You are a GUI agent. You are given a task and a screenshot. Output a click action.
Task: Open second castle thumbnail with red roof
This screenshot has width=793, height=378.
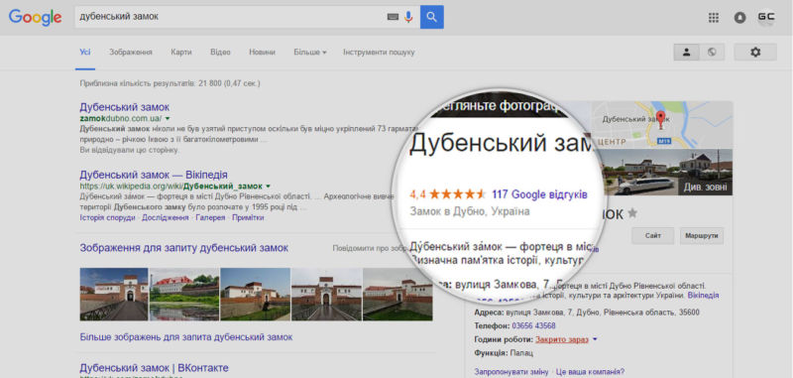pos(184,295)
